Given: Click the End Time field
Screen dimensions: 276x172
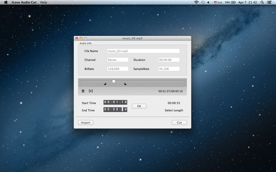Looking at the screenshot, I should 115,109.
